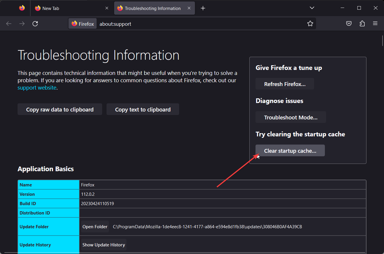The image size is (384, 254).
Task: Open the Extensions puzzle icon
Action: tap(362, 24)
